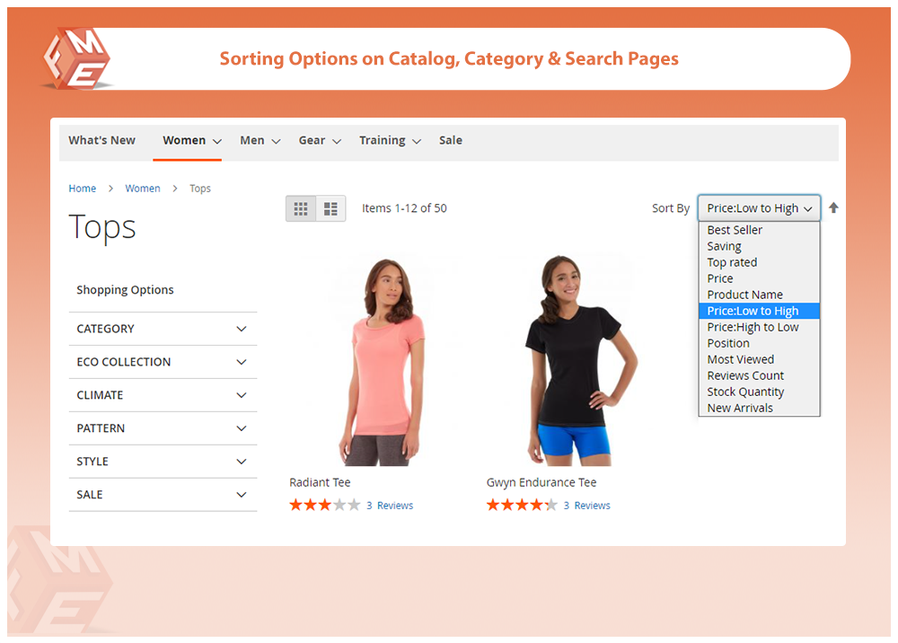
Task: Click the Shopping Options heading
Action: point(125,290)
